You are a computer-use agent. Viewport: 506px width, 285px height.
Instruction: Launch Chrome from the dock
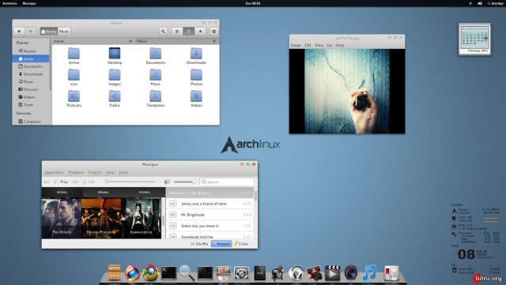tap(151, 272)
